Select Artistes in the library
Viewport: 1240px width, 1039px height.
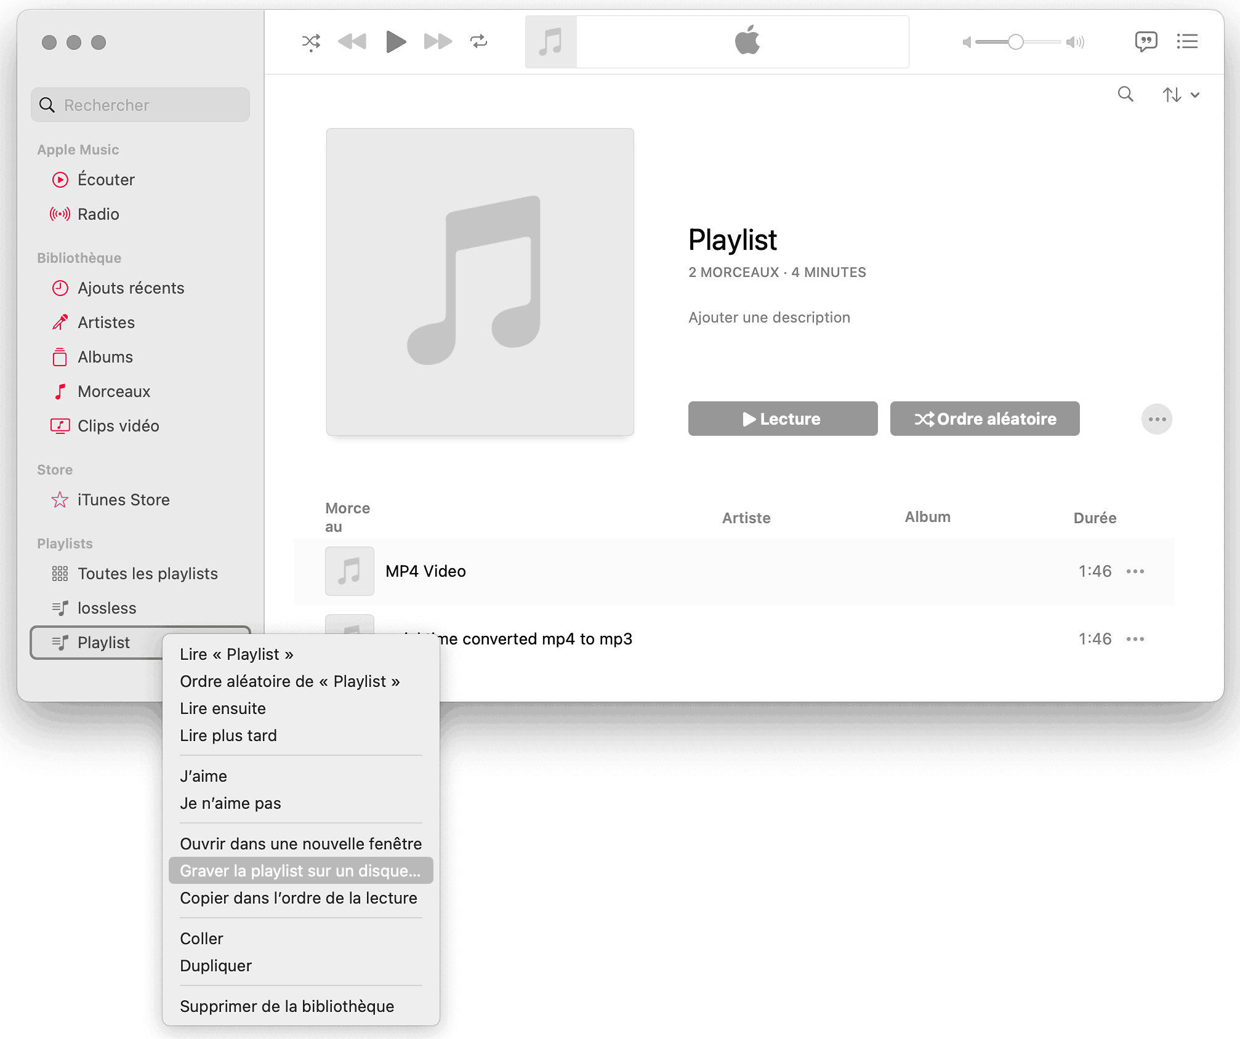pos(140,323)
